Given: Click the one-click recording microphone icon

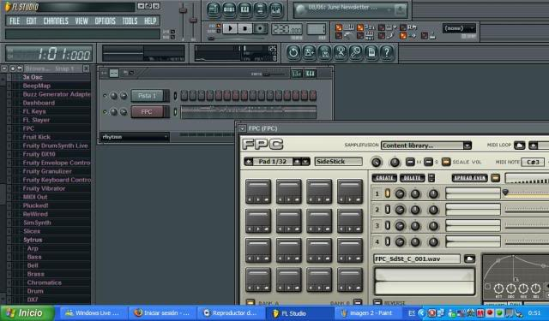Looking at the screenshot, I should click(x=356, y=53).
